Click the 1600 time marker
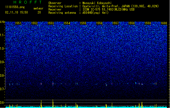The width and height of the screenshot is (170, 108). click(x=164, y=23)
